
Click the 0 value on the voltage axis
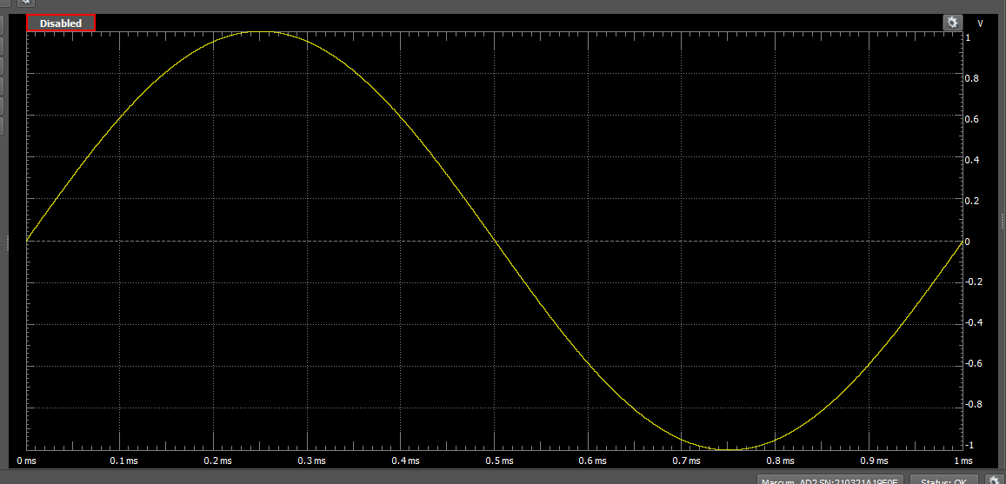click(968, 242)
